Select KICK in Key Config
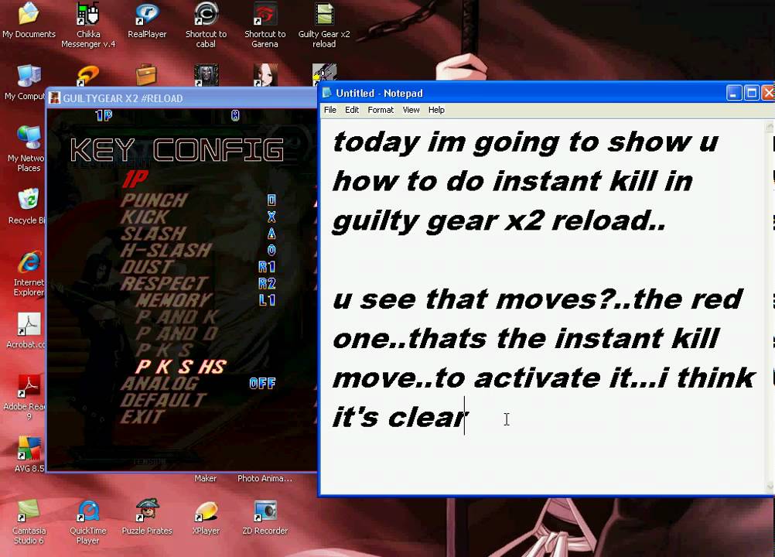Image resolution: width=775 pixels, height=557 pixels. pyautogui.click(x=145, y=217)
